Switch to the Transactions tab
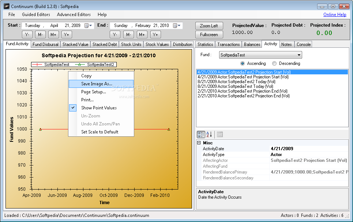This screenshot has width=353, height=222. (229, 44)
